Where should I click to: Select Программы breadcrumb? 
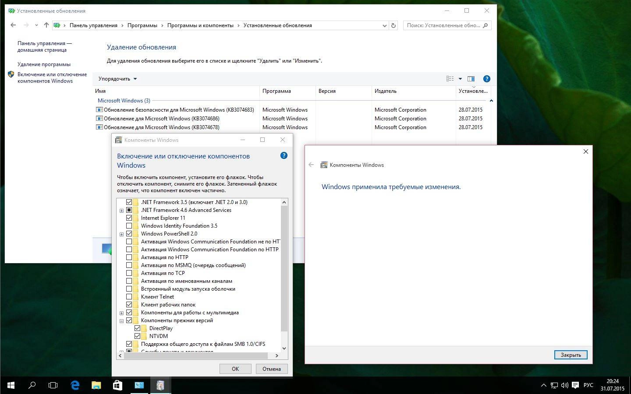pyautogui.click(x=142, y=25)
